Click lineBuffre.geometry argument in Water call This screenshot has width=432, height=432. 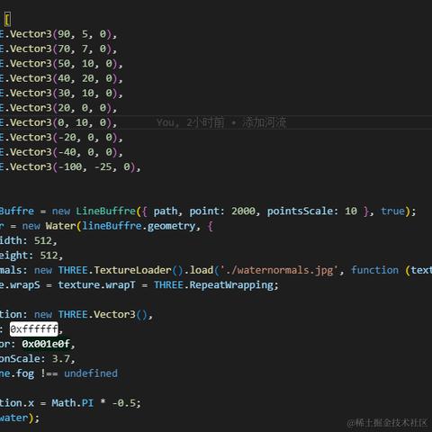click(x=139, y=226)
